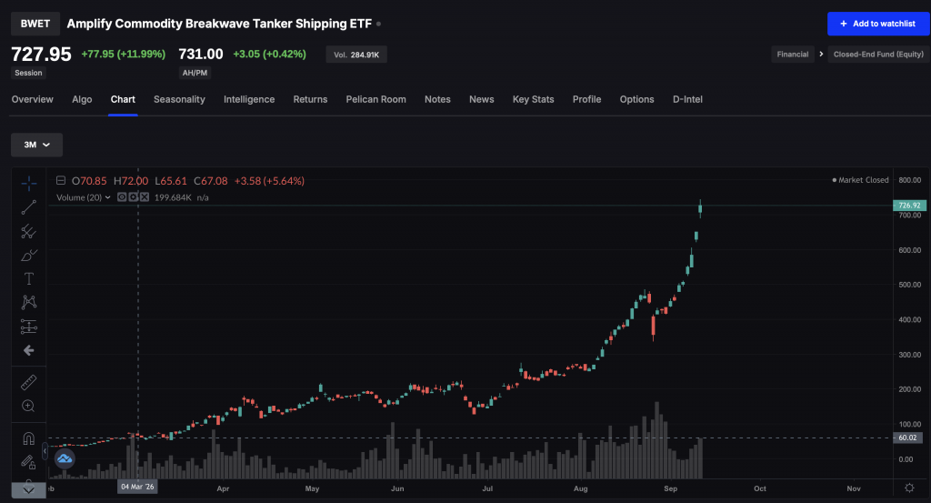Click Add to watchlist button
Viewport: 931px width, 503px height.
tap(878, 24)
